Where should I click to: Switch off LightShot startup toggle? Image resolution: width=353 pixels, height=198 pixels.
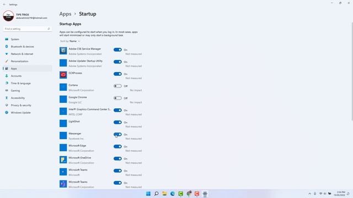[117, 122]
